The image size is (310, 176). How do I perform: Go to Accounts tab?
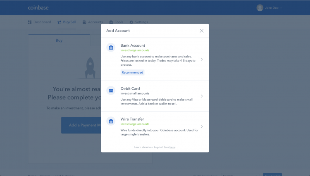[93, 22]
